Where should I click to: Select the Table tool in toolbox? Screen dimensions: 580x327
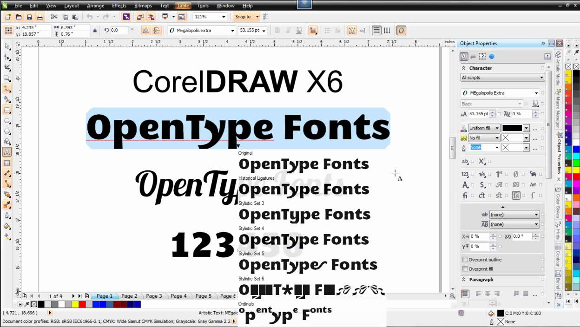point(7,163)
